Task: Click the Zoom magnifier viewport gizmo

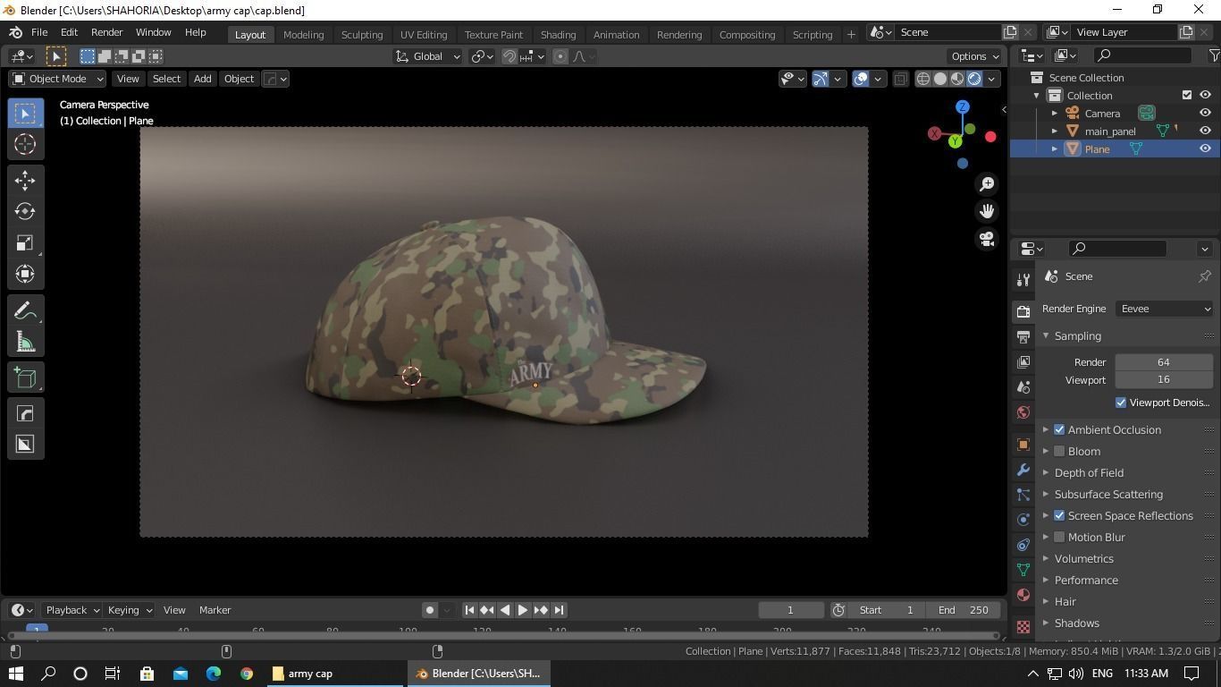Action: pyautogui.click(x=987, y=183)
